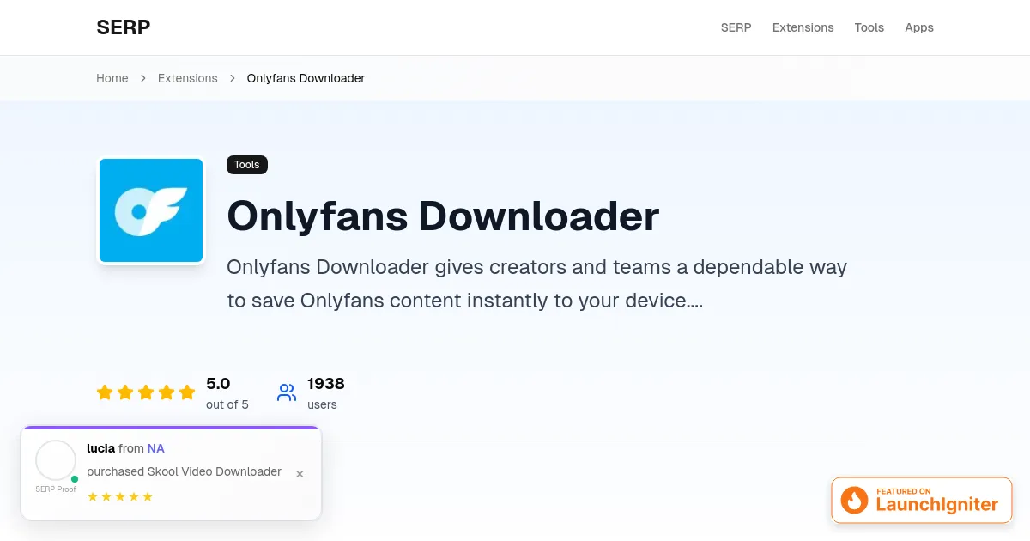The height and width of the screenshot is (541, 1030).
Task: Click the black Tools category badge
Action: coord(247,165)
